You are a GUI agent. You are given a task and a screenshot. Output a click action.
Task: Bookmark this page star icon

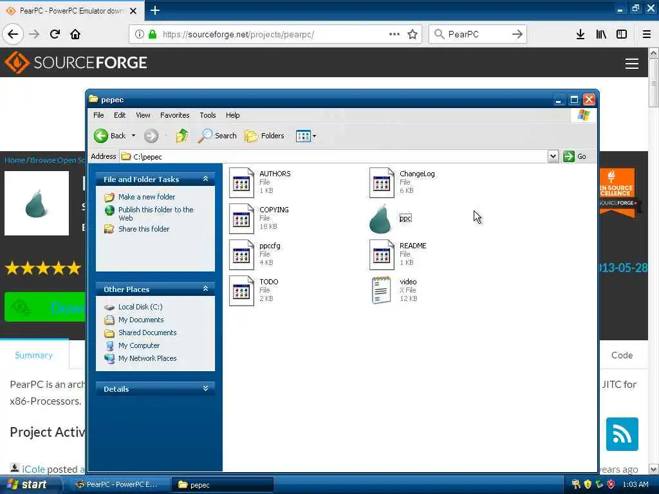(413, 34)
